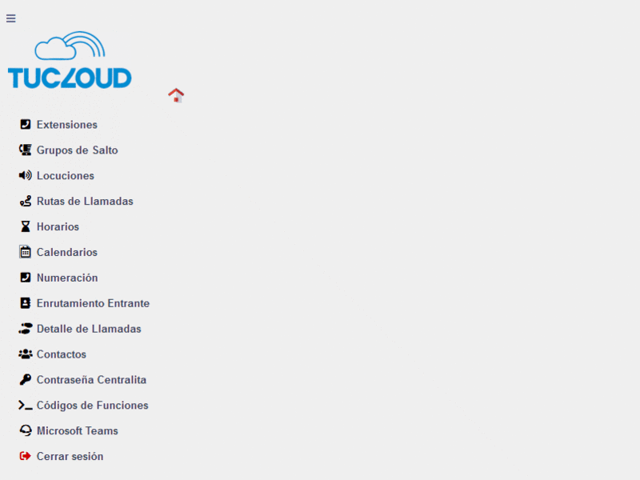
Task: Click the TUCLOUD logo
Action: point(70,60)
